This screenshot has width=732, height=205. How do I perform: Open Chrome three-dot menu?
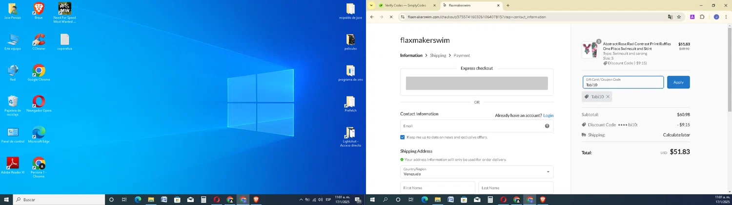coord(726,17)
